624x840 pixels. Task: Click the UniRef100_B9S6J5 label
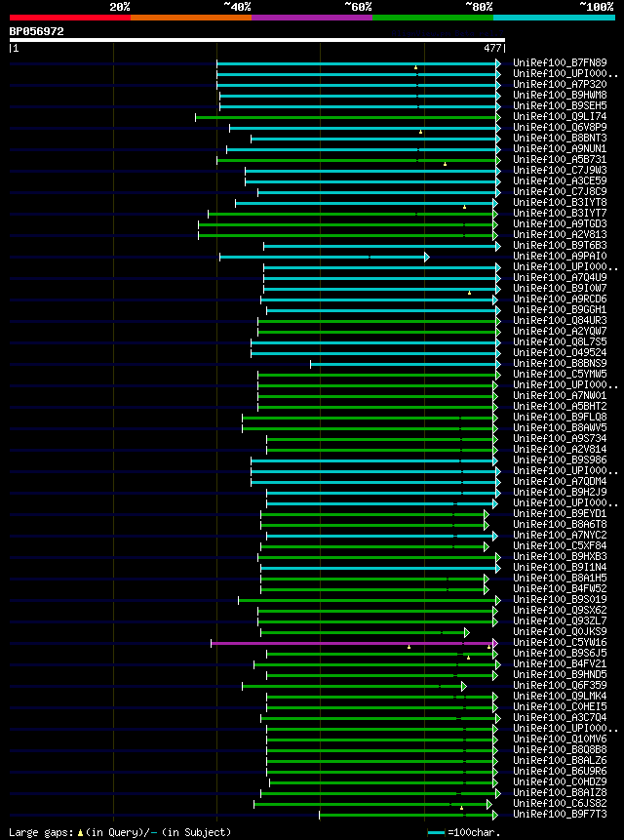(x=560, y=653)
